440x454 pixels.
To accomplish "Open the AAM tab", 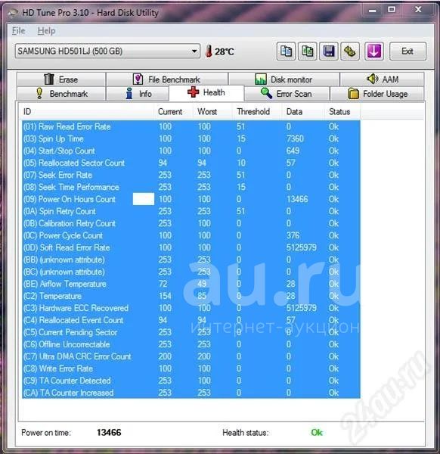I will (x=382, y=79).
